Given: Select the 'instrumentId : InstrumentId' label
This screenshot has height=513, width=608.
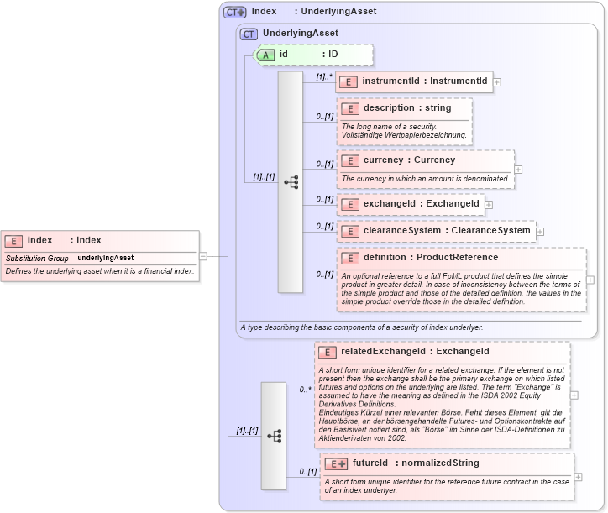Looking at the screenshot, I should coord(425,81).
